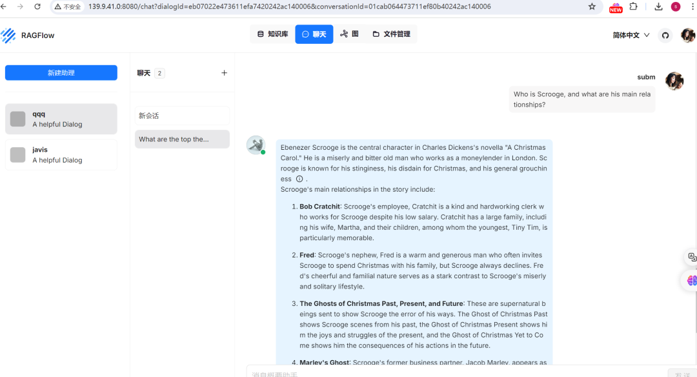Select the qqq assistant
This screenshot has width=697, height=377.
pos(61,118)
